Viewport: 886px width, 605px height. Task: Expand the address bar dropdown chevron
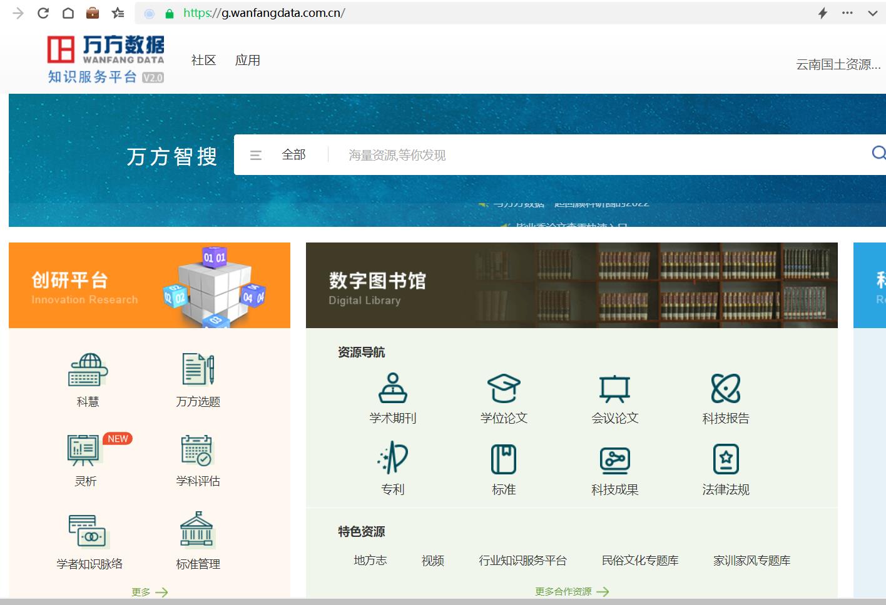click(x=872, y=13)
